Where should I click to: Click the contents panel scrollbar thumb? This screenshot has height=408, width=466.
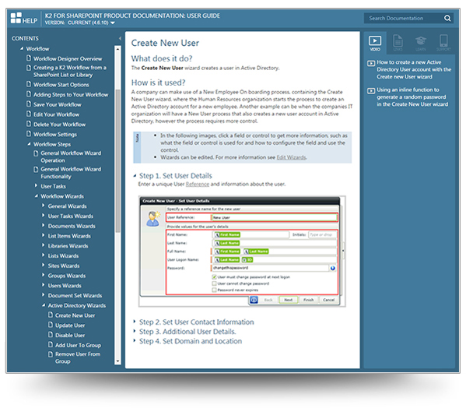coord(117,160)
